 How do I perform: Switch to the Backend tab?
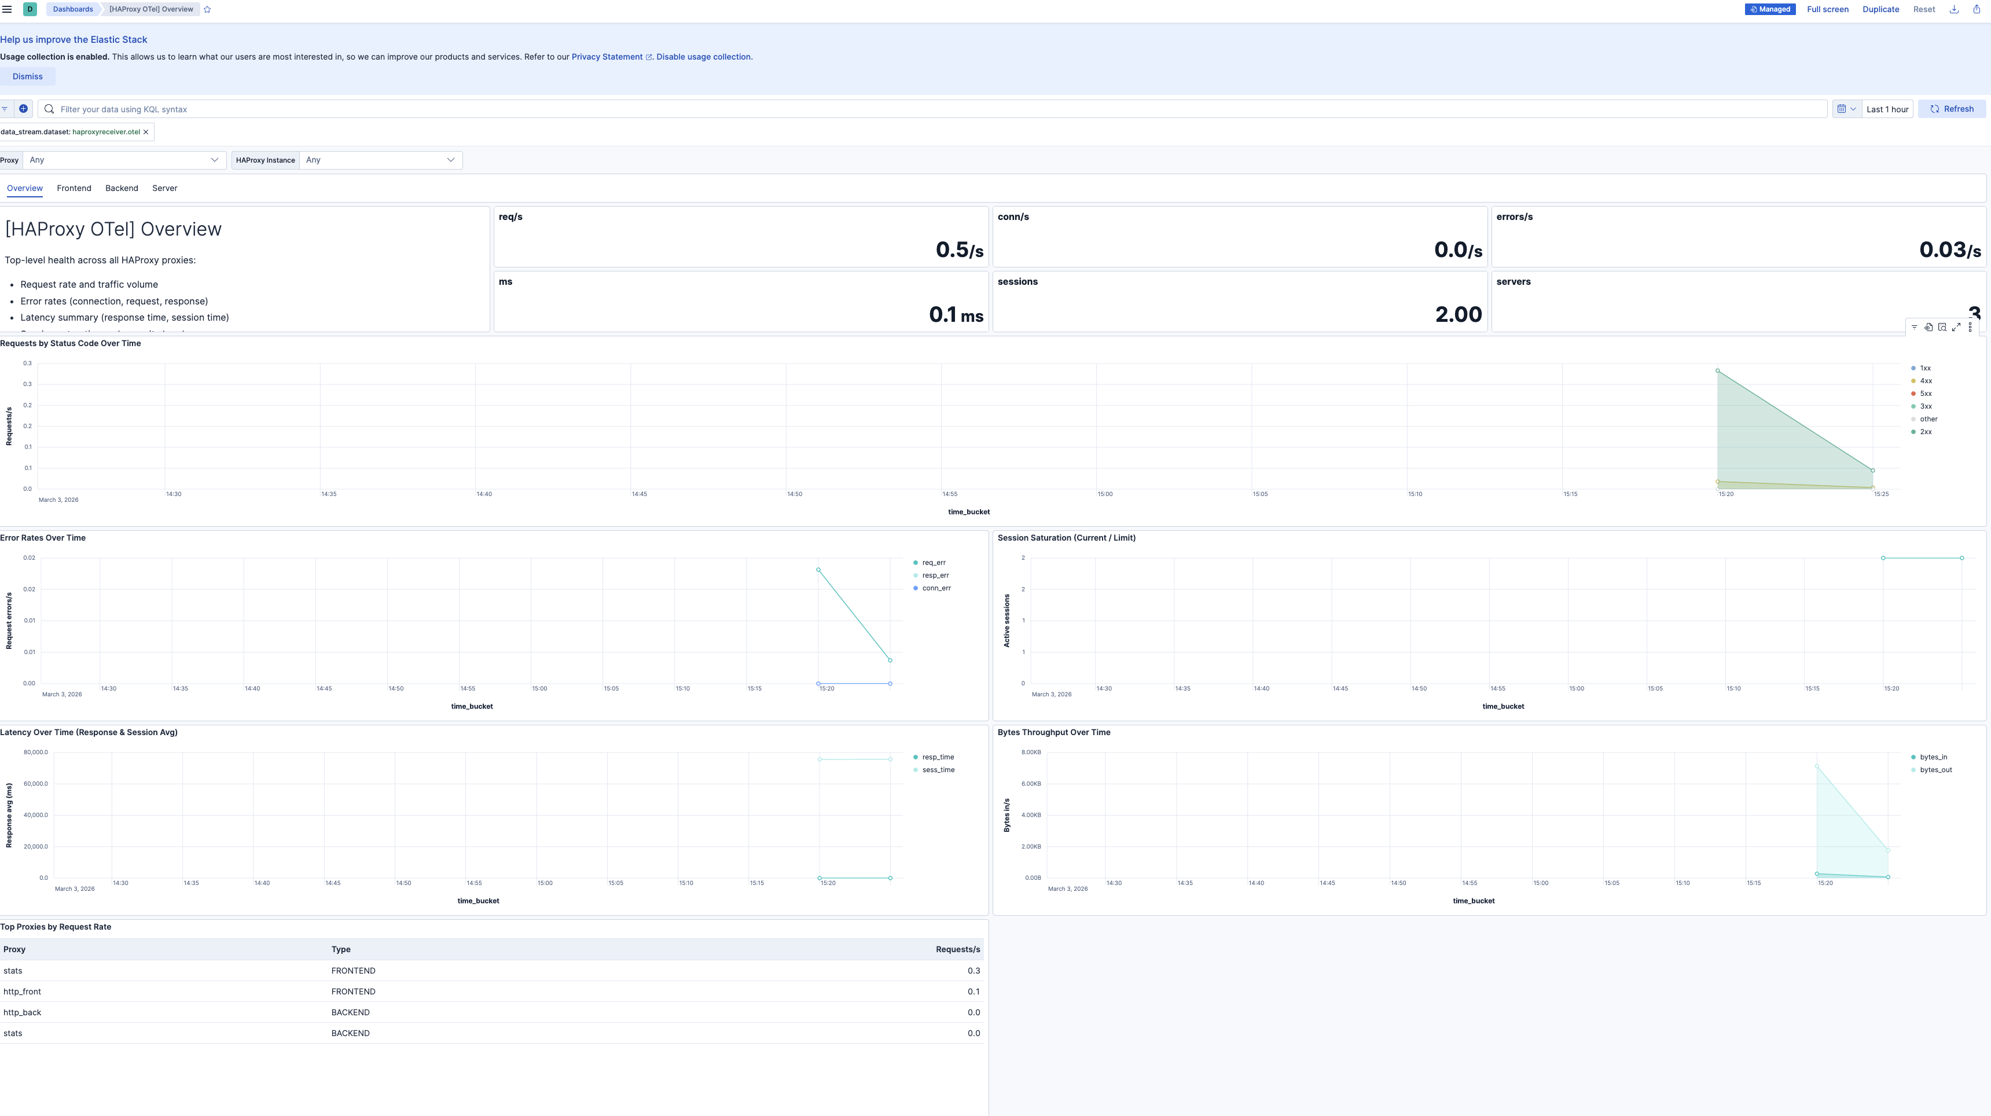(x=122, y=188)
